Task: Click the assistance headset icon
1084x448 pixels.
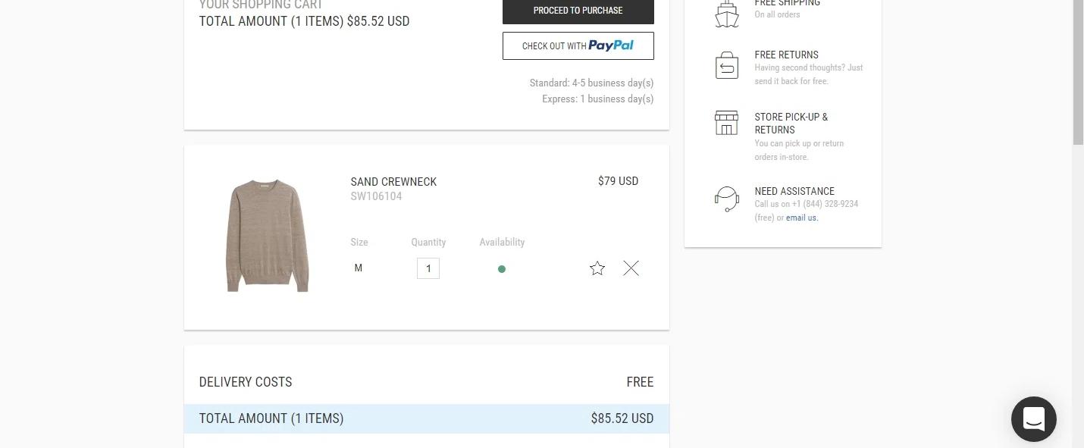Action: pyautogui.click(x=726, y=199)
